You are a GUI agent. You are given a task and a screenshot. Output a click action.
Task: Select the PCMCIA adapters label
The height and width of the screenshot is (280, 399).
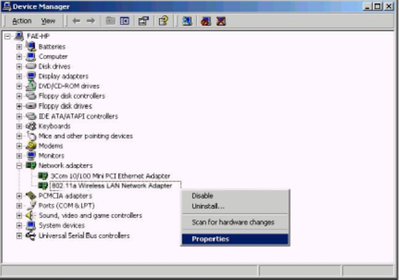(65, 196)
